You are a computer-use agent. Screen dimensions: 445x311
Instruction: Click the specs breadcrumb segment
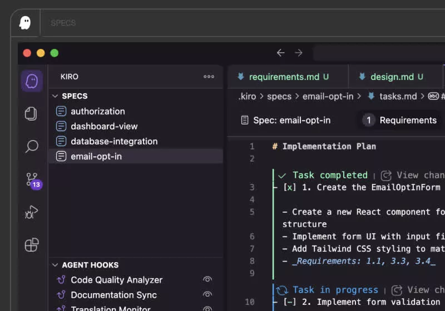click(279, 96)
